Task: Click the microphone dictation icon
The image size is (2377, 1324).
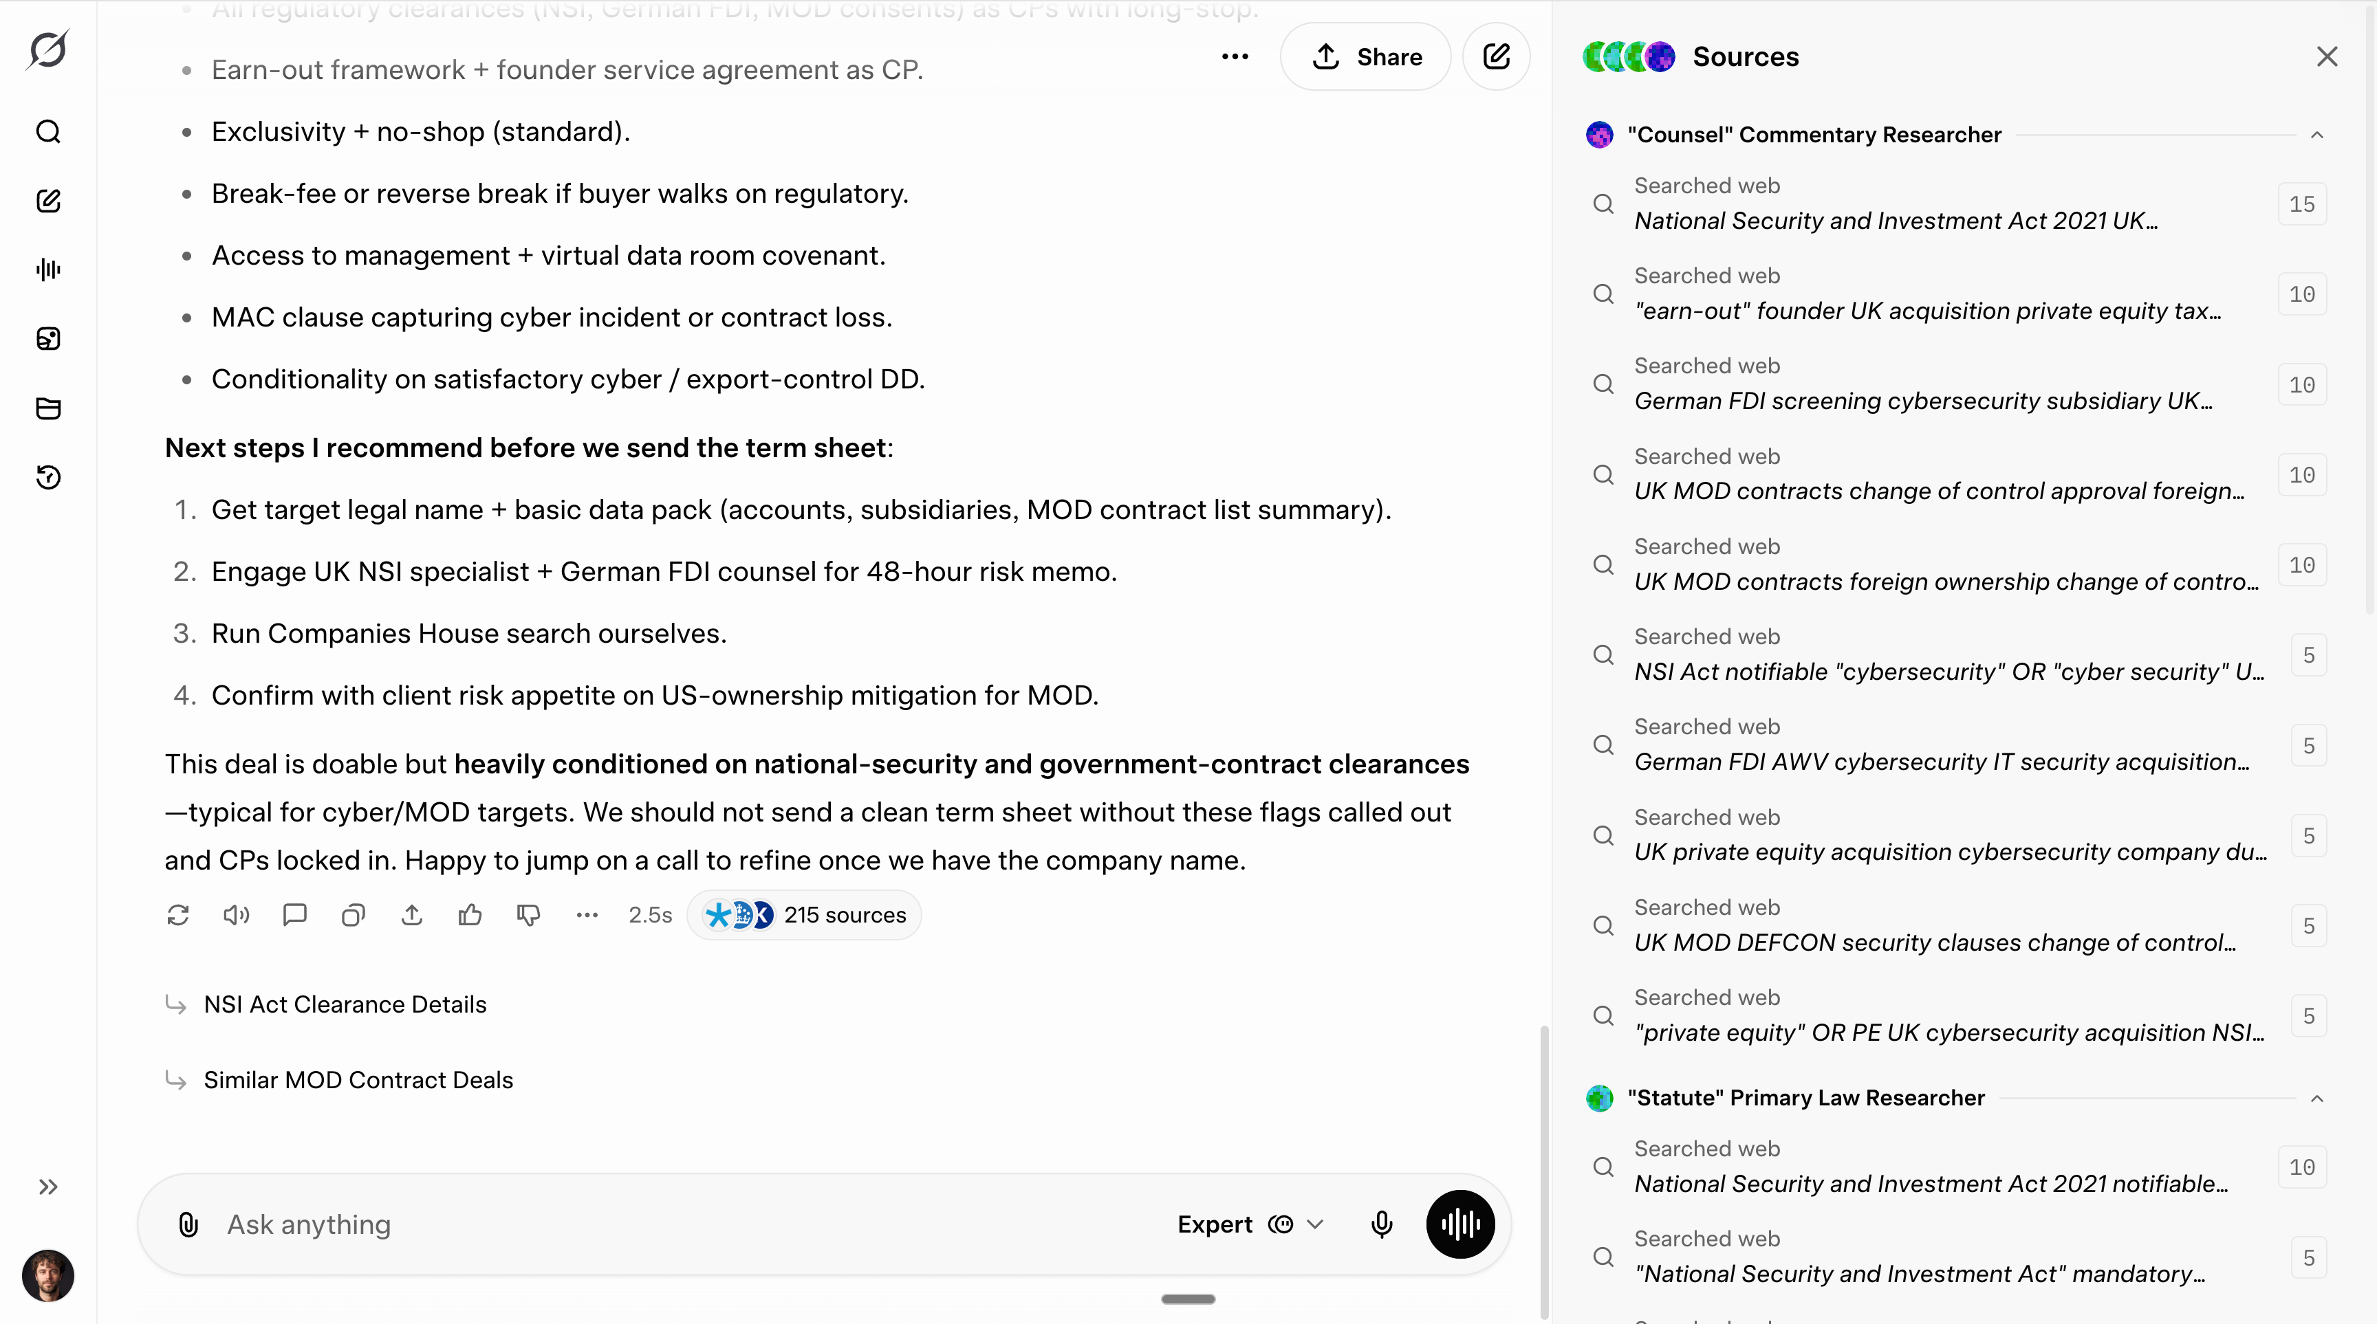Action: 1381,1224
